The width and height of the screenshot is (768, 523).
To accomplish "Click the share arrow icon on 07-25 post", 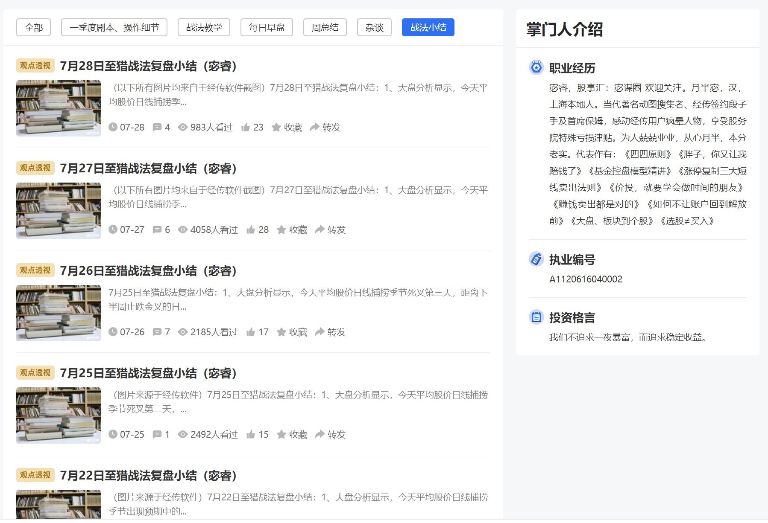I will point(320,434).
